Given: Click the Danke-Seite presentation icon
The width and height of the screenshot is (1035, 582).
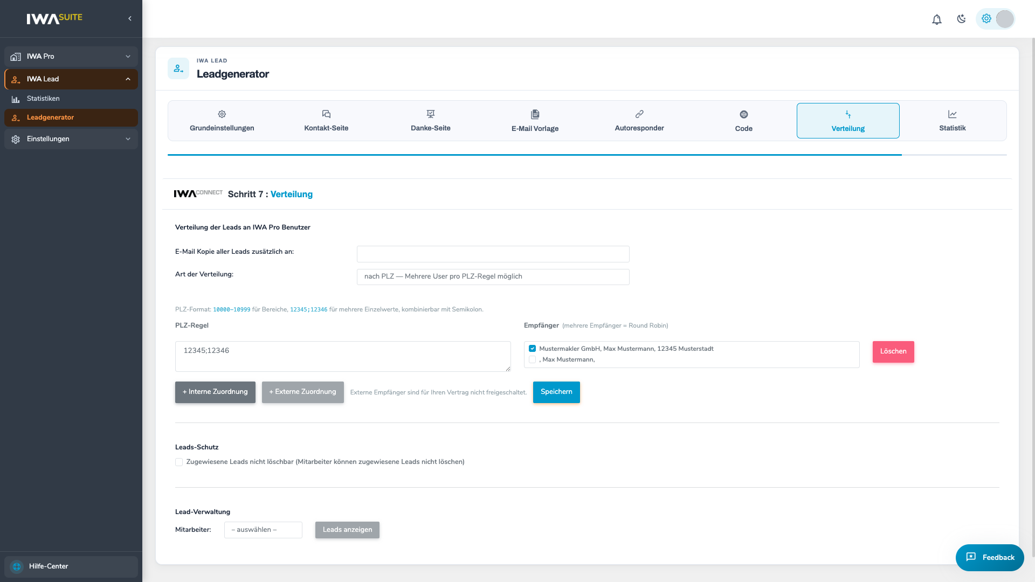Looking at the screenshot, I should (431, 114).
